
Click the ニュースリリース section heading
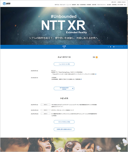tap(64, 57)
